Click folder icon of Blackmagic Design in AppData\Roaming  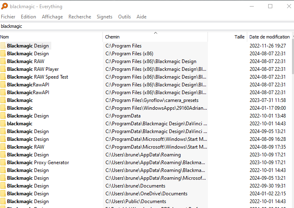pos(3,155)
